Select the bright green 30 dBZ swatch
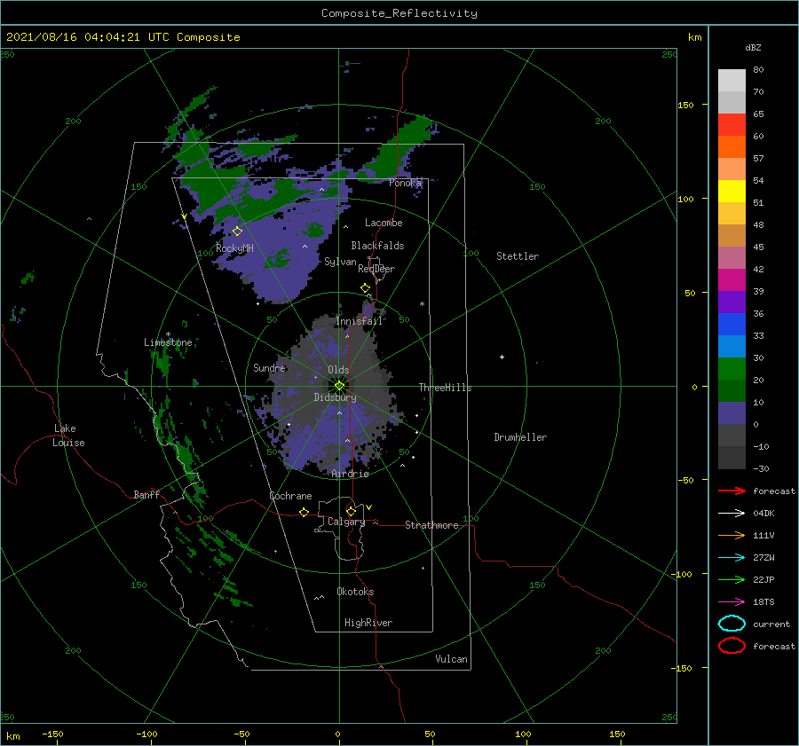Viewport: 799px width, 746px height. (732, 369)
